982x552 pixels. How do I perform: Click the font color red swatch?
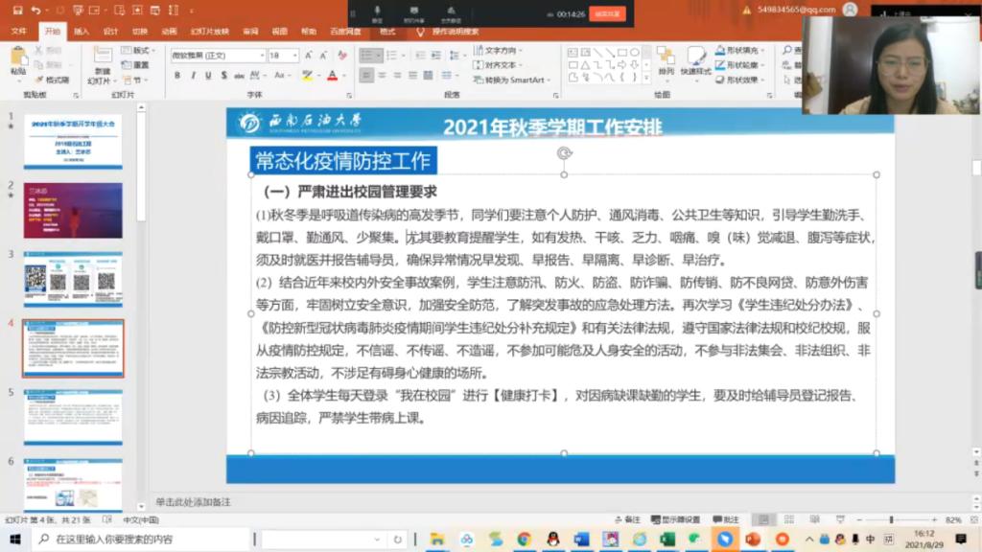click(x=332, y=76)
